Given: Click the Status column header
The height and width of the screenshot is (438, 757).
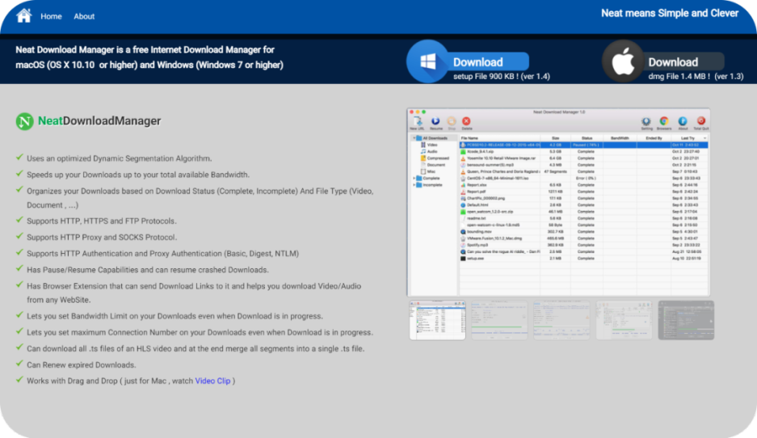Looking at the screenshot, I should pyautogui.click(x=587, y=138).
